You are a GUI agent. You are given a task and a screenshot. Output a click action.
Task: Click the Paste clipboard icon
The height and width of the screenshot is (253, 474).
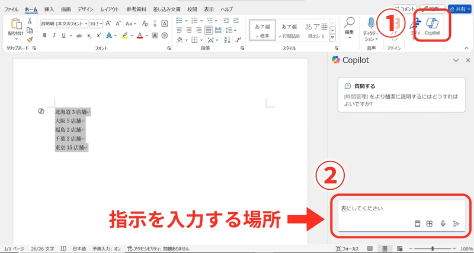[x=16, y=24]
